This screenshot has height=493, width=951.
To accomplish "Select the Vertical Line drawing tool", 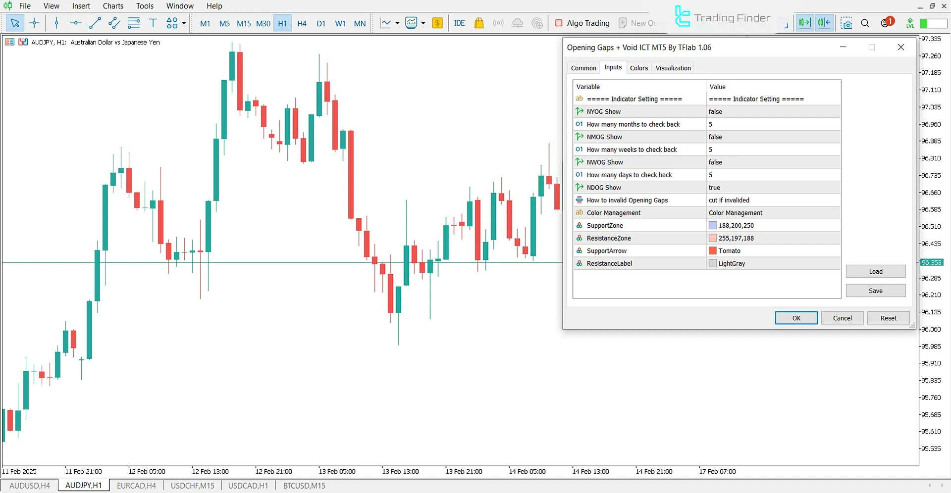I will coord(56,23).
